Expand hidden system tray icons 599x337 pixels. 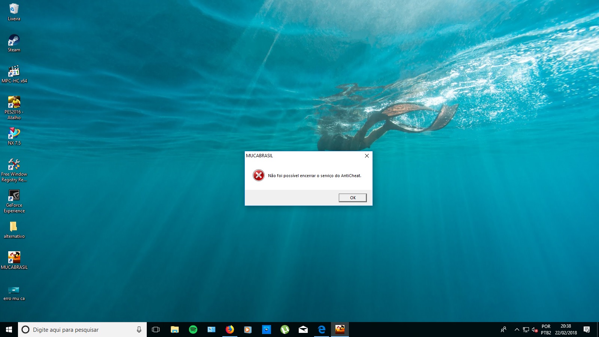click(x=517, y=330)
